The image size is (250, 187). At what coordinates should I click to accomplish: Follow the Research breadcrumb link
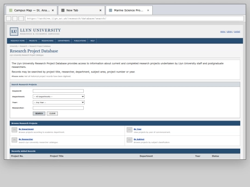(x=24, y=46)
